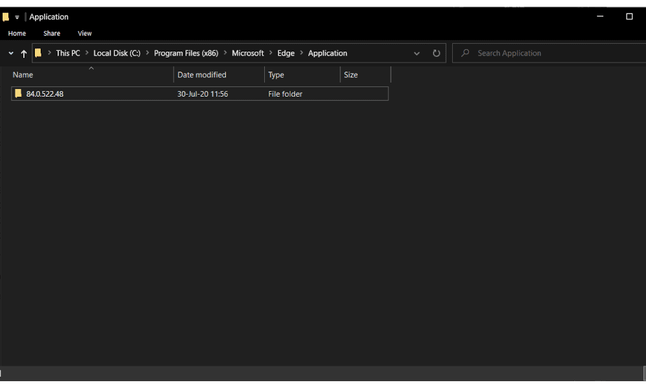Click the Up arrow to go to parent folder
The image size is (646, 387).
click(24, 53)
